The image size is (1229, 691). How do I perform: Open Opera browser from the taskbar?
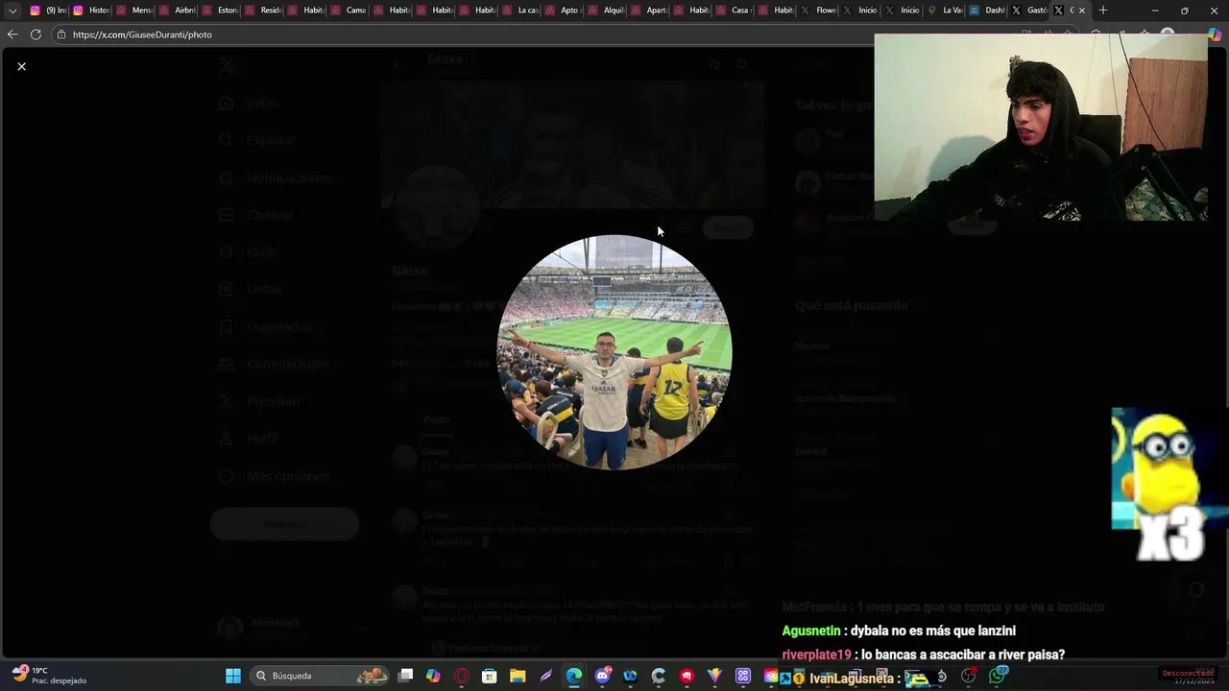click(462, 676)
